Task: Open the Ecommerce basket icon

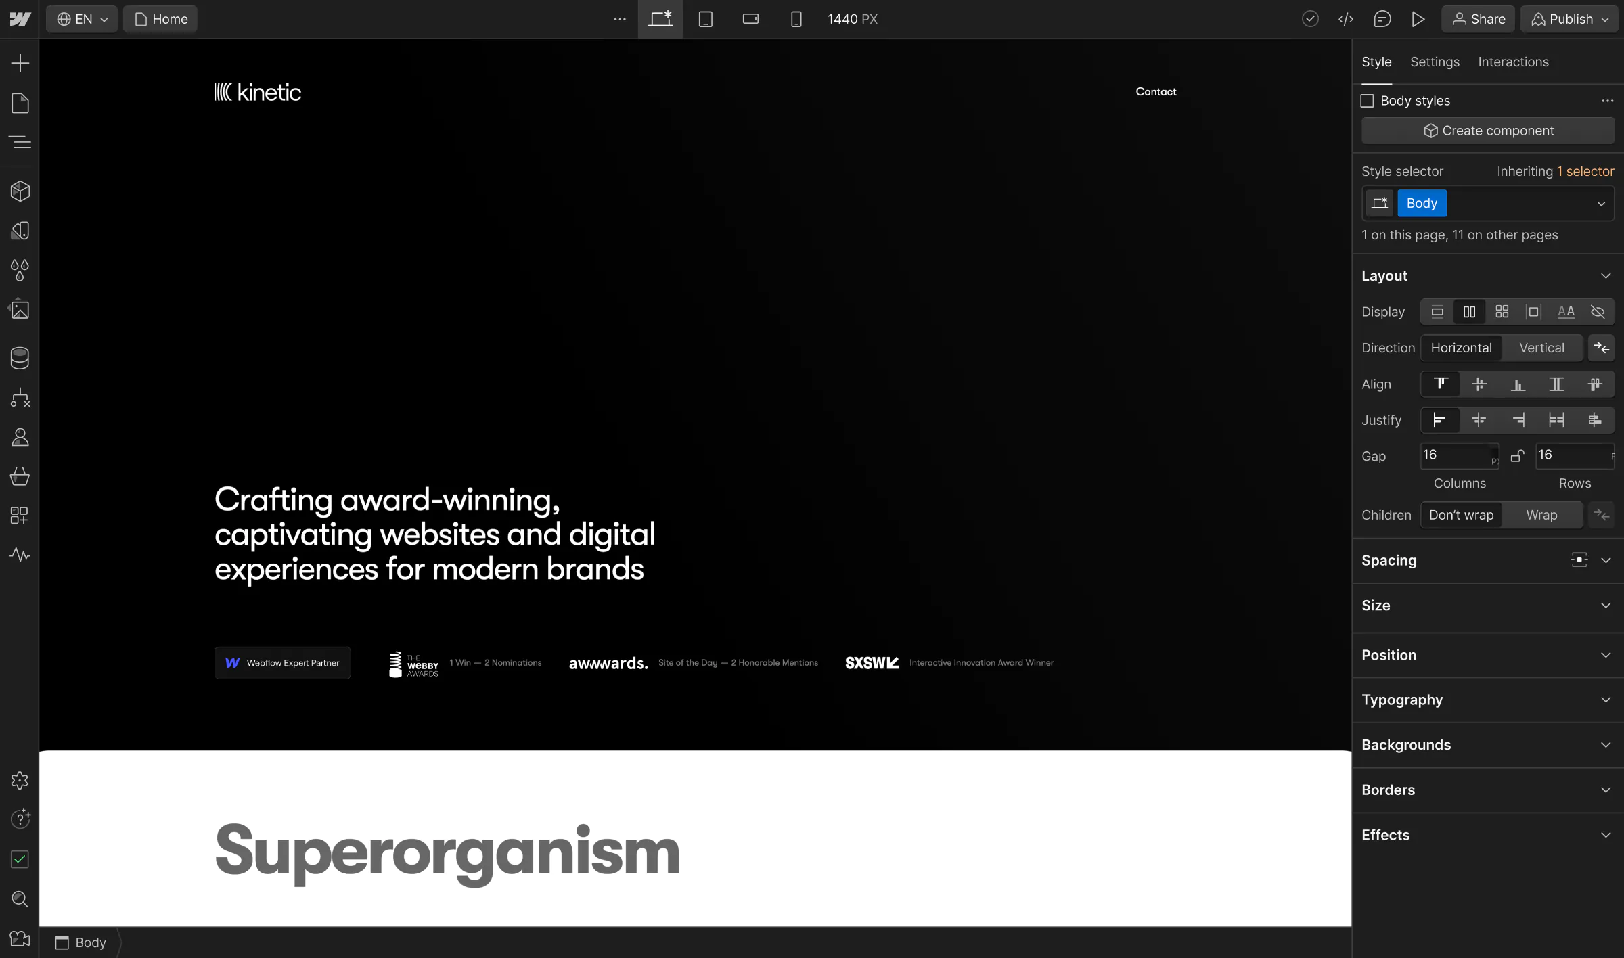Action: pyautogui.click(x=20, y=476)
